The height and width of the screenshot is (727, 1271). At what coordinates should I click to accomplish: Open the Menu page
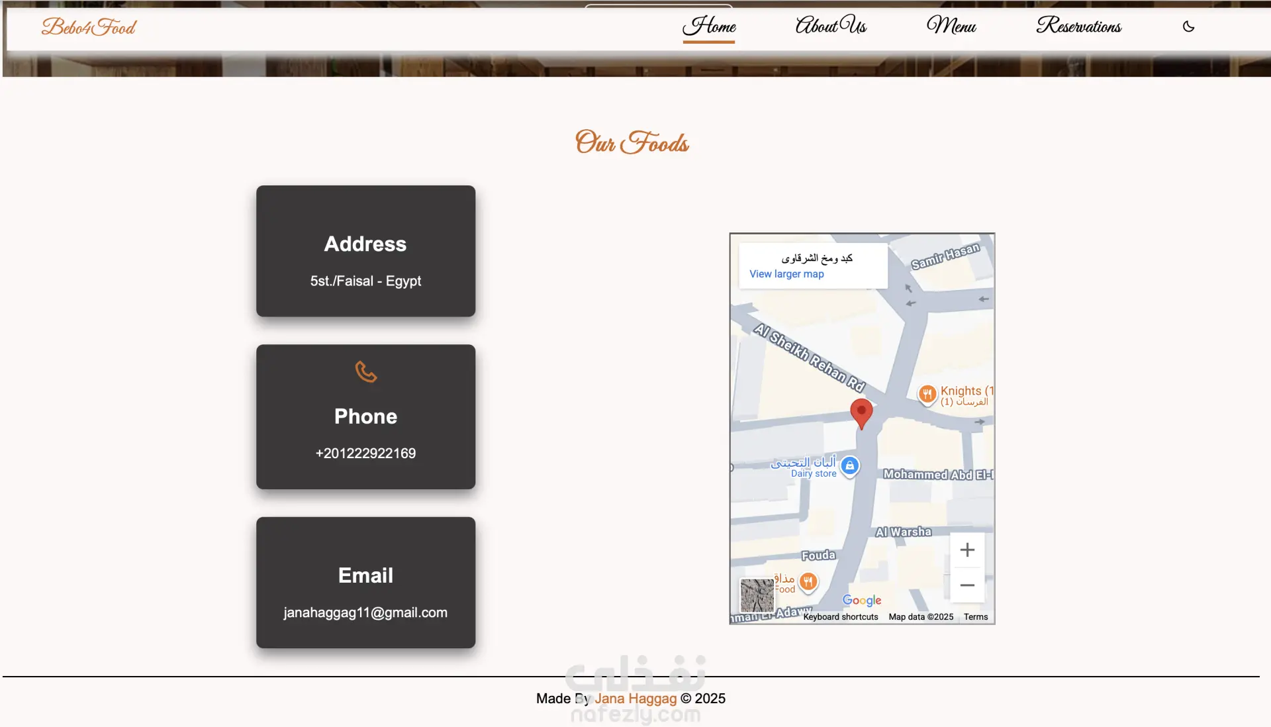[x=951, y=26]
